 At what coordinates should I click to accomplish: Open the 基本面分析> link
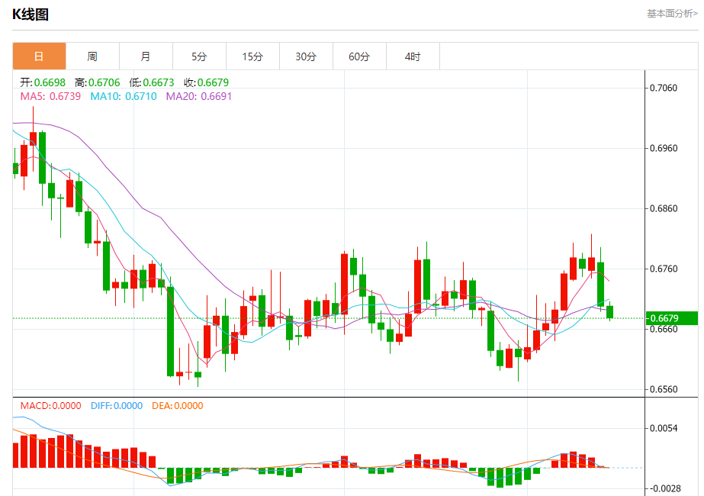[672, 14]
